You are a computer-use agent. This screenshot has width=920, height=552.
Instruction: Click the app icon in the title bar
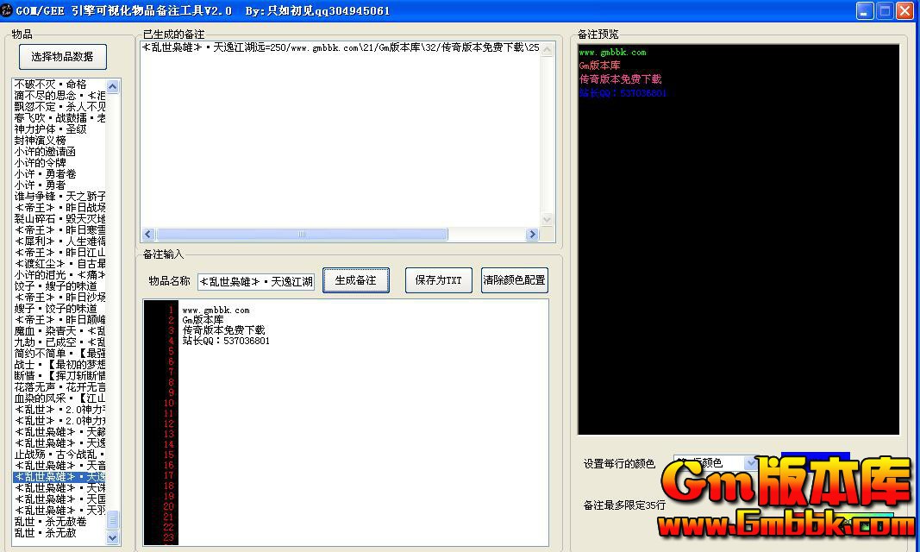click(8, 10)
